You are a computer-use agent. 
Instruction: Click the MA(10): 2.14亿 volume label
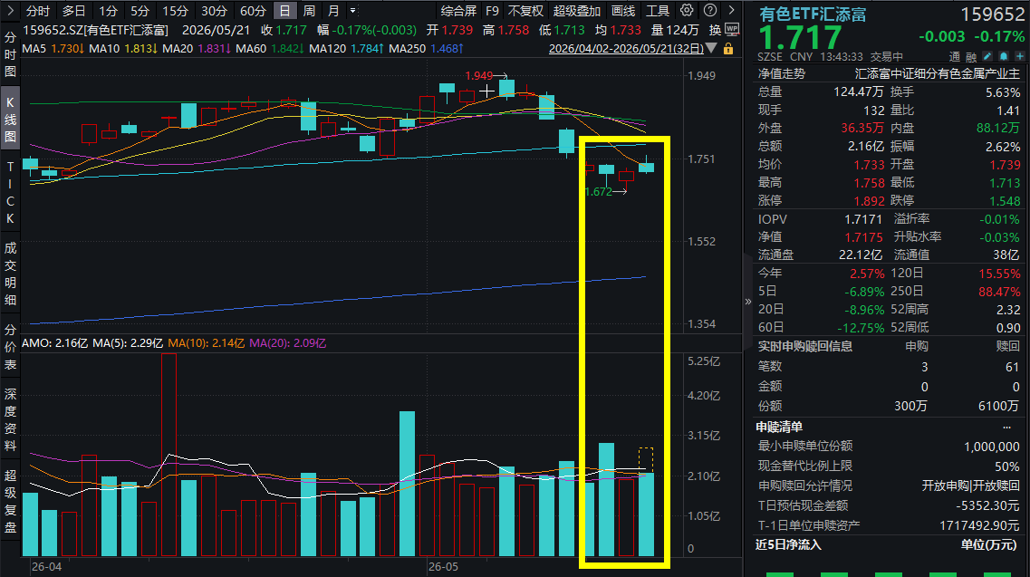point(207,343)
